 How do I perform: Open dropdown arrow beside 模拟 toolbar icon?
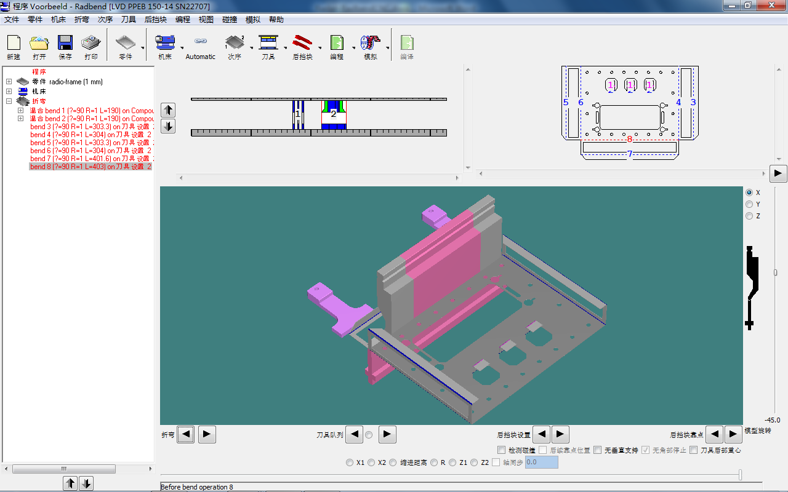coord(388,48)
